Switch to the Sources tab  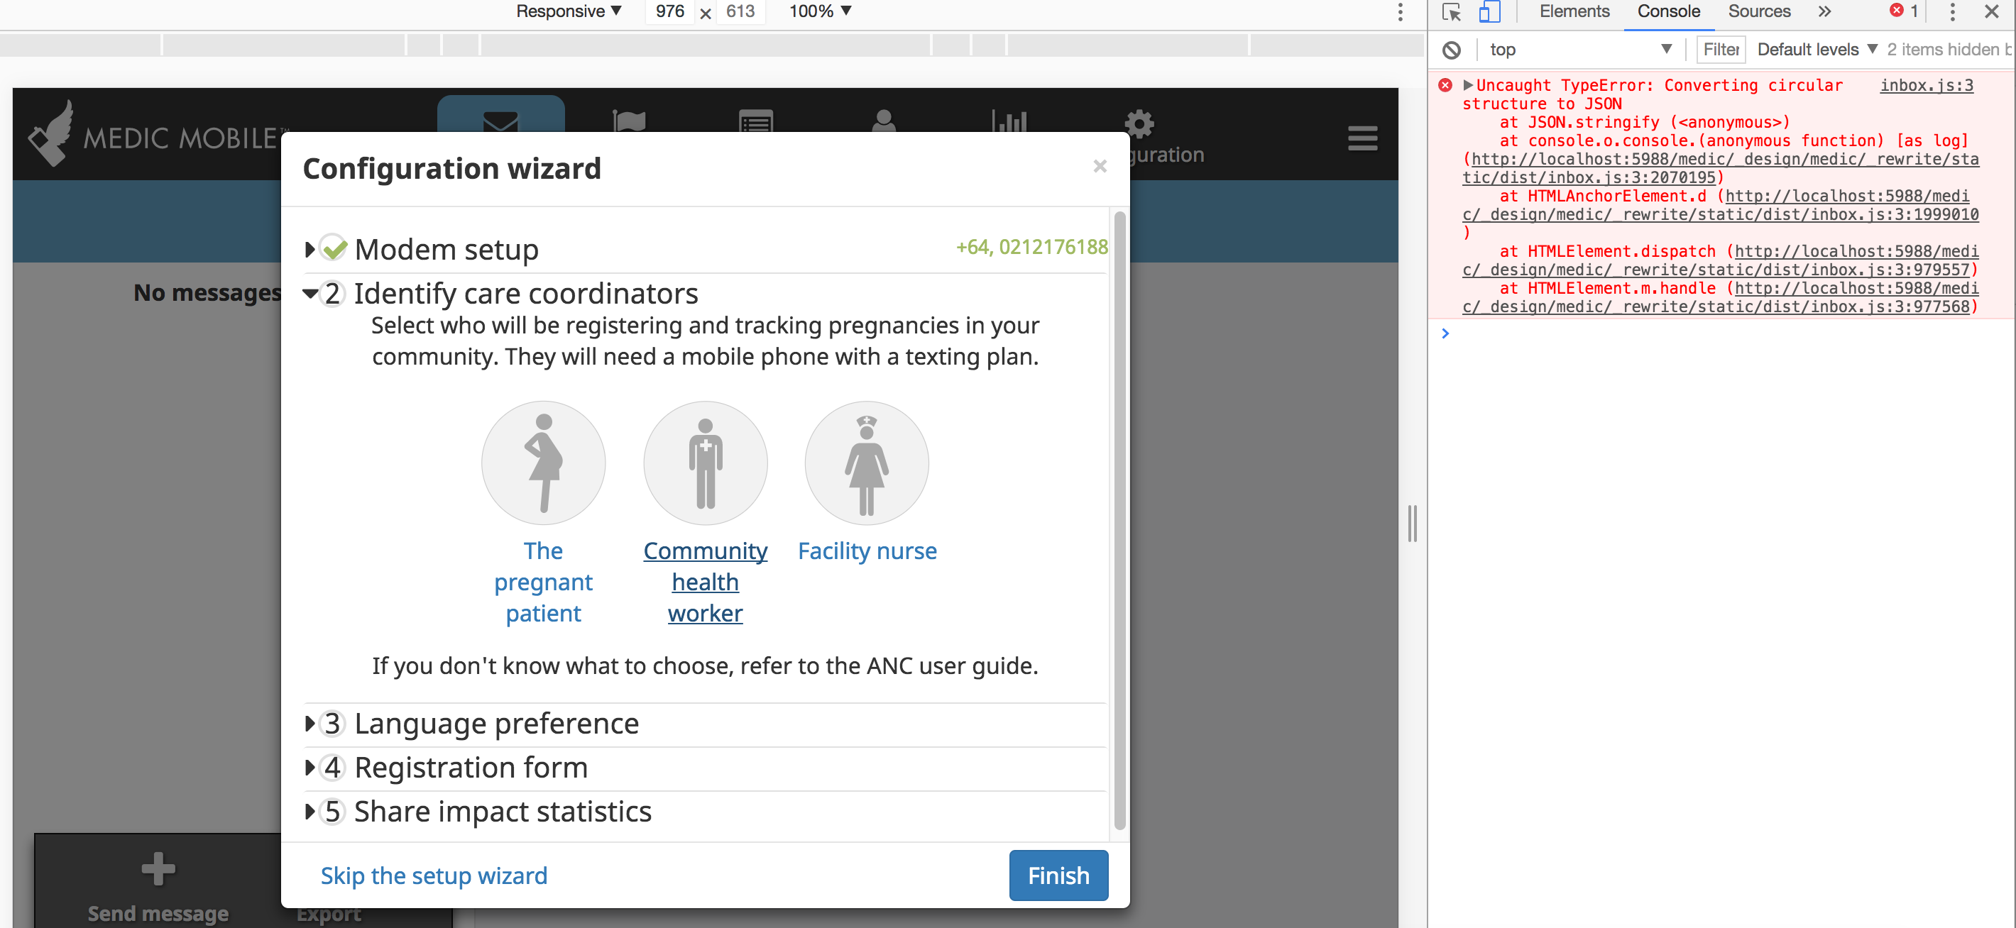click(x=1758, y=12)
